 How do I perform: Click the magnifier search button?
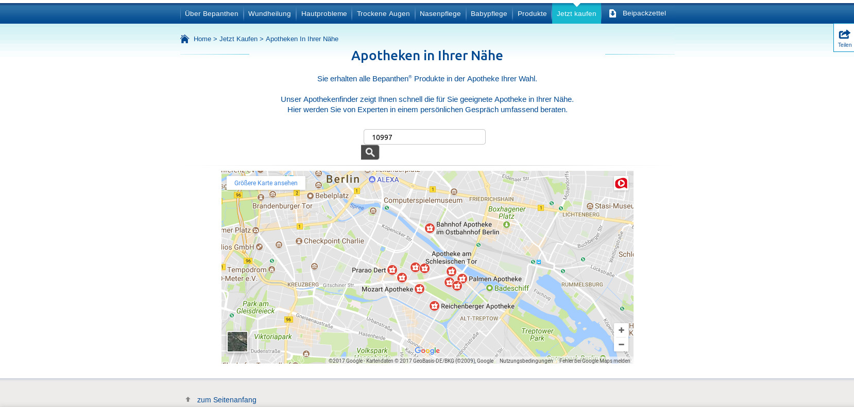(x=370, y=152)
